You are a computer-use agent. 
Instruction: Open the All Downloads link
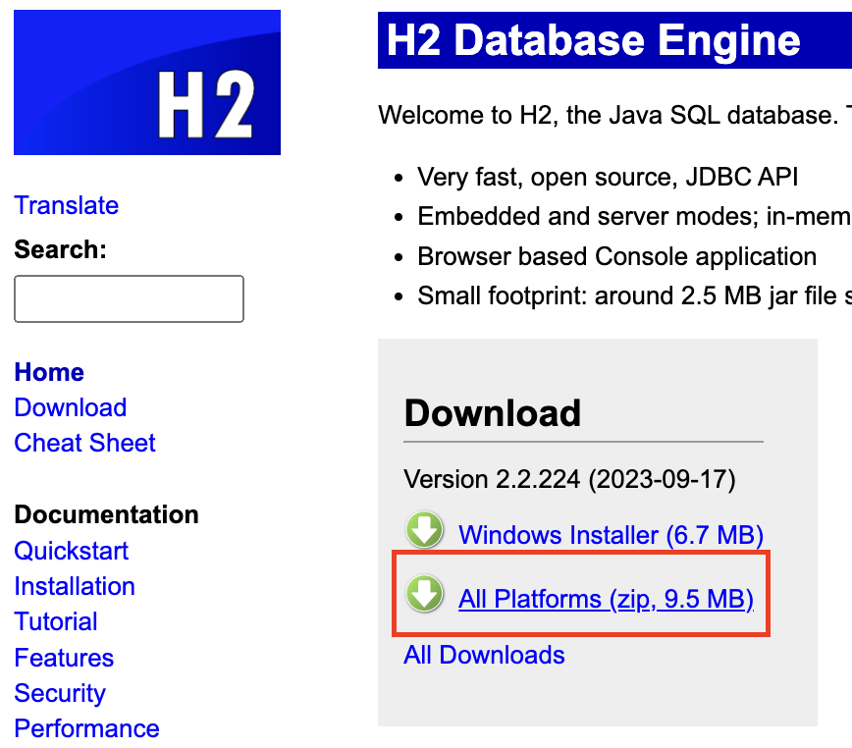(484, 655)
